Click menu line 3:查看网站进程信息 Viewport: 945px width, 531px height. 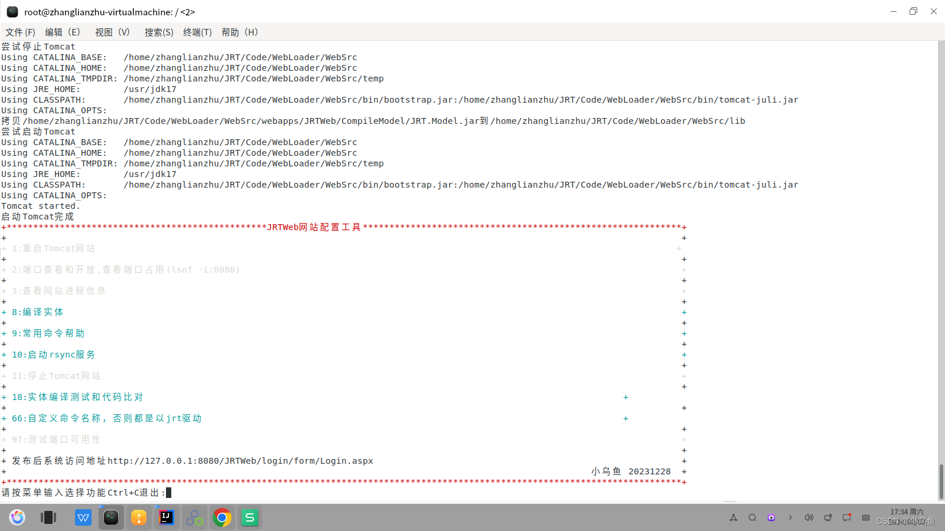(59, 291)
